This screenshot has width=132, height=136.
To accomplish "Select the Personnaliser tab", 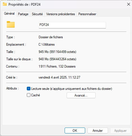I will point(87,14).
